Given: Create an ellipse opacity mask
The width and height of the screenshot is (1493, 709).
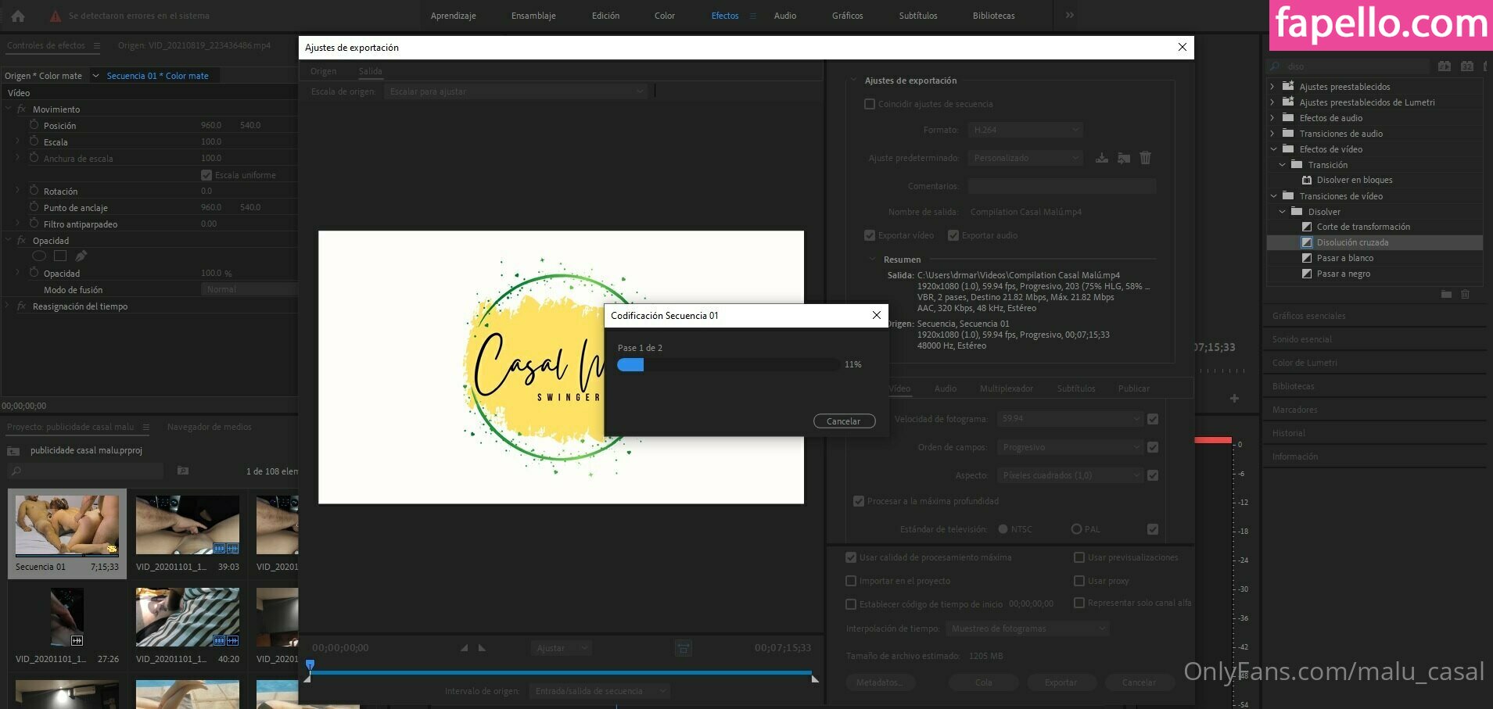Looking at the screenshot, I should (x=39, y=256).
